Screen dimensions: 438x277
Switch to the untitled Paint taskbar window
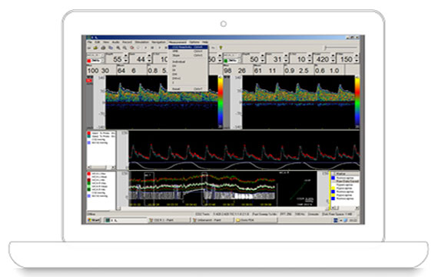212,220
